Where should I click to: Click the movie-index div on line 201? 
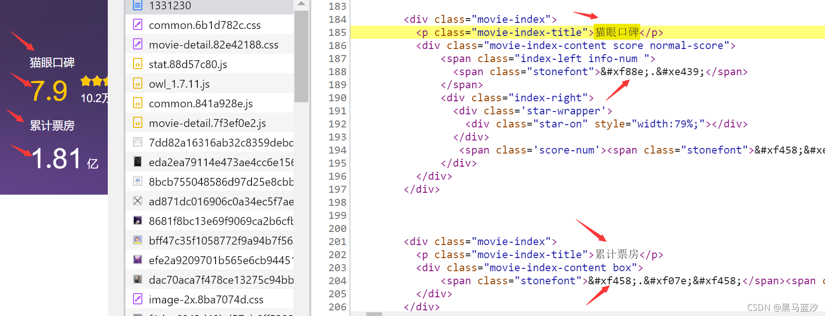480,241
